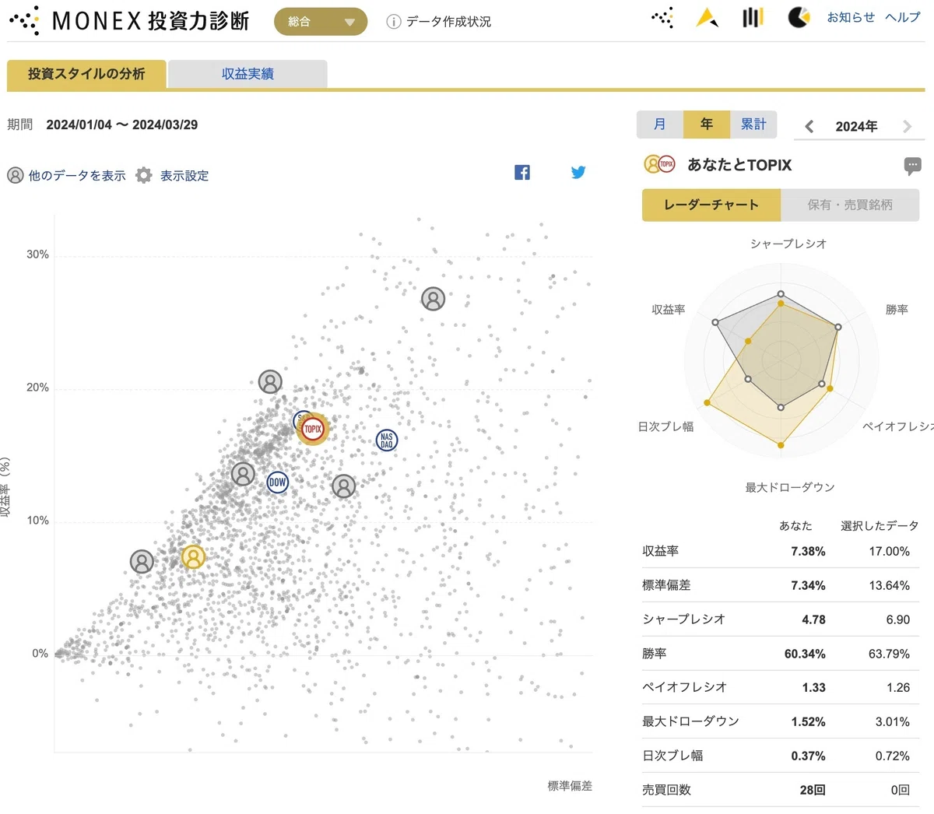934x814 pixels.
Task: Select the 累計 period toggle
Action: 753,125
